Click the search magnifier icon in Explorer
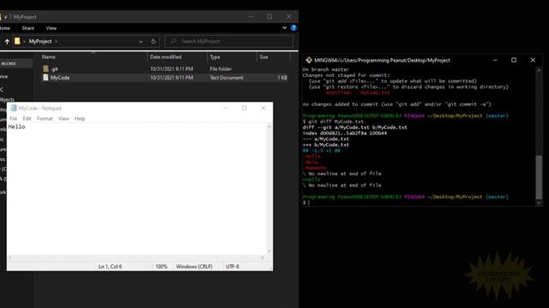Screen dimensions: 549x308 pos(173,42)
